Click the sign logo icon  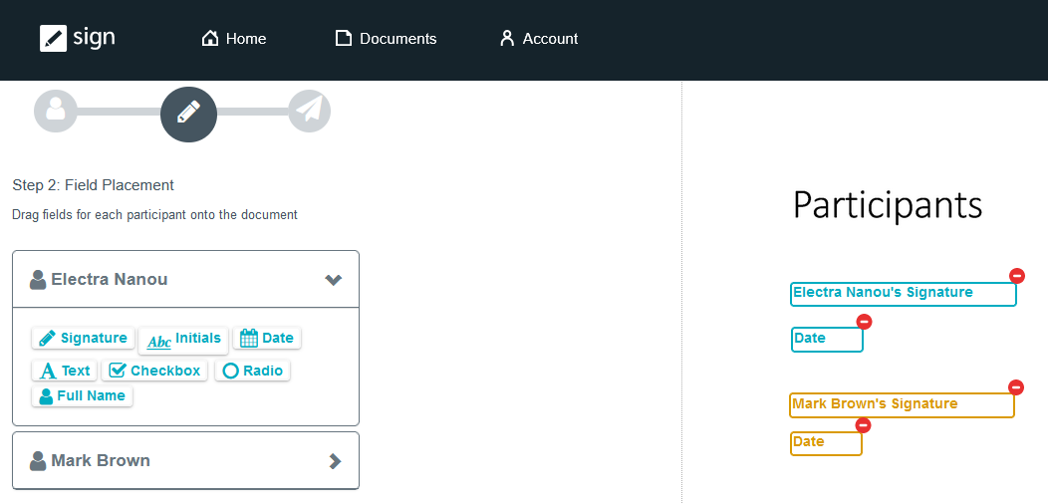click(53, 39)
